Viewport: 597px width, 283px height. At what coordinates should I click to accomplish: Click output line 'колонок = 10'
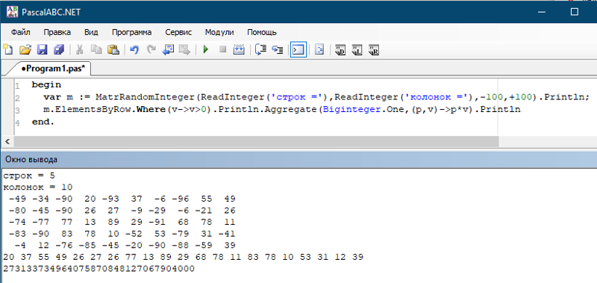tap(38, 187)
